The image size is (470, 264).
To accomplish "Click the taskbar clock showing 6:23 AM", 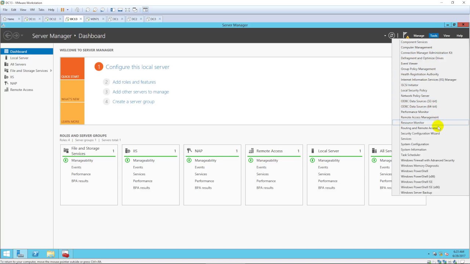I will 460,254.
